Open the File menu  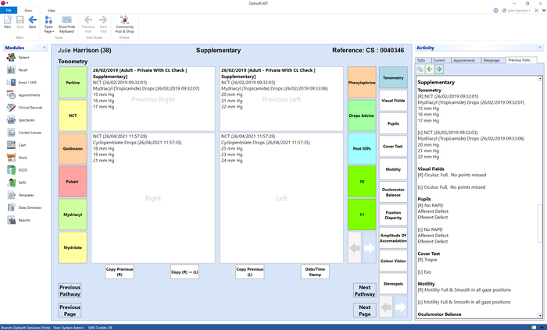(x=9, y=10)
